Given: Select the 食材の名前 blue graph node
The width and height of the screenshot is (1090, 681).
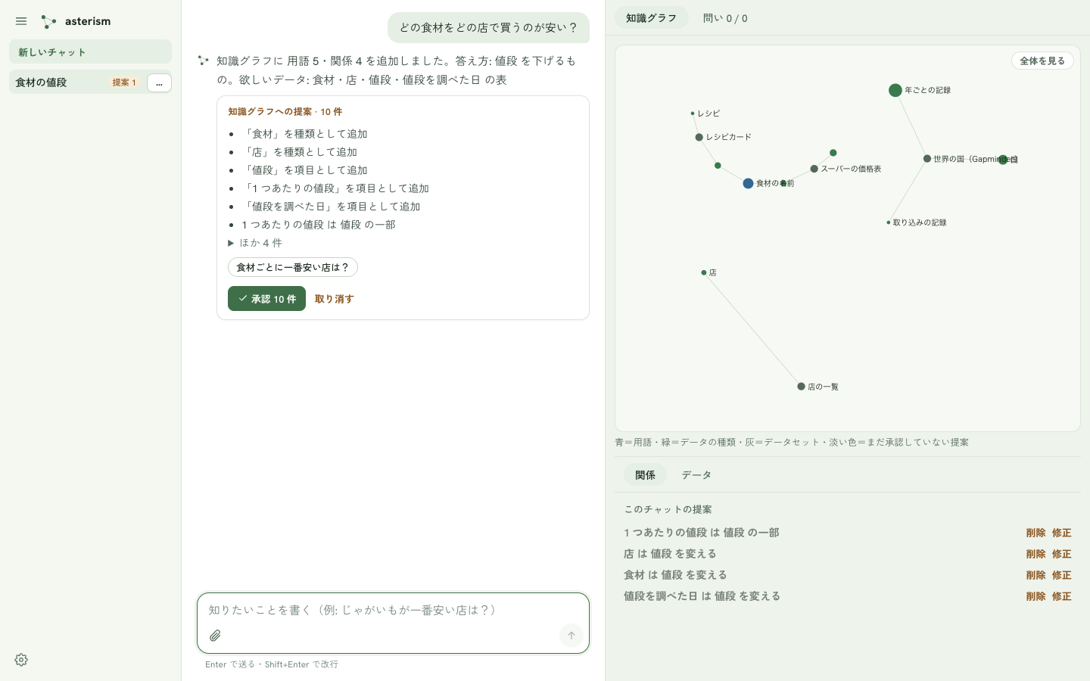Looking at the screenshot, I should pos(748,183).
